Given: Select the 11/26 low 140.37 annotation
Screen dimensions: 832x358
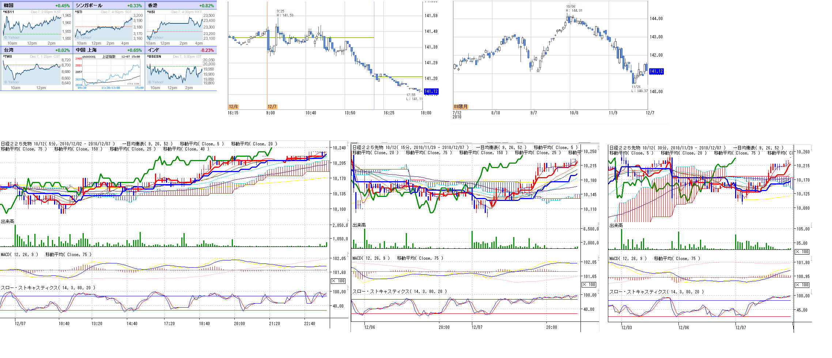Looking at the screenshot, I should pos(639,89).
